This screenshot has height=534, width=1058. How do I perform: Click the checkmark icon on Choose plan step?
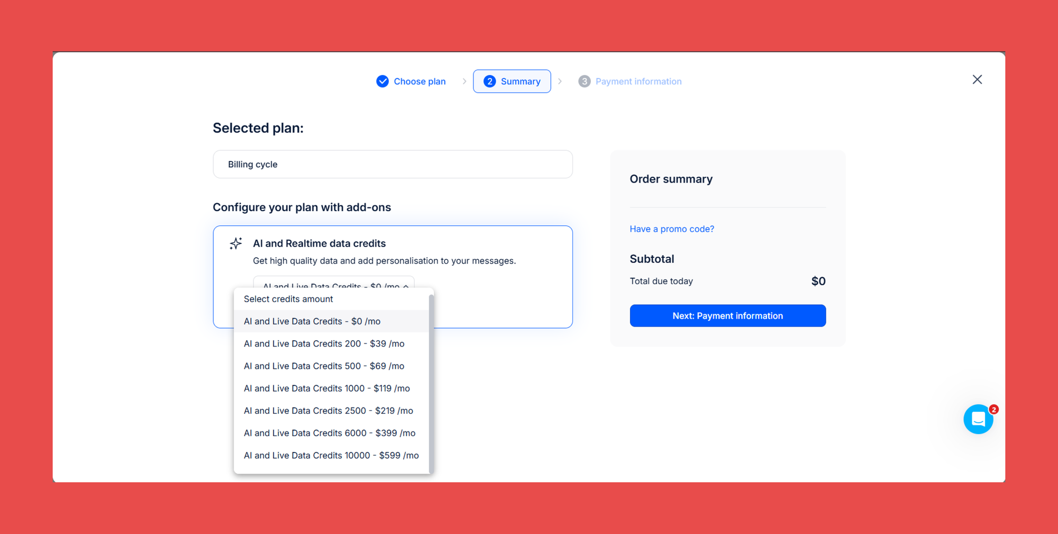pyautogui.click(x=382, y=81)
